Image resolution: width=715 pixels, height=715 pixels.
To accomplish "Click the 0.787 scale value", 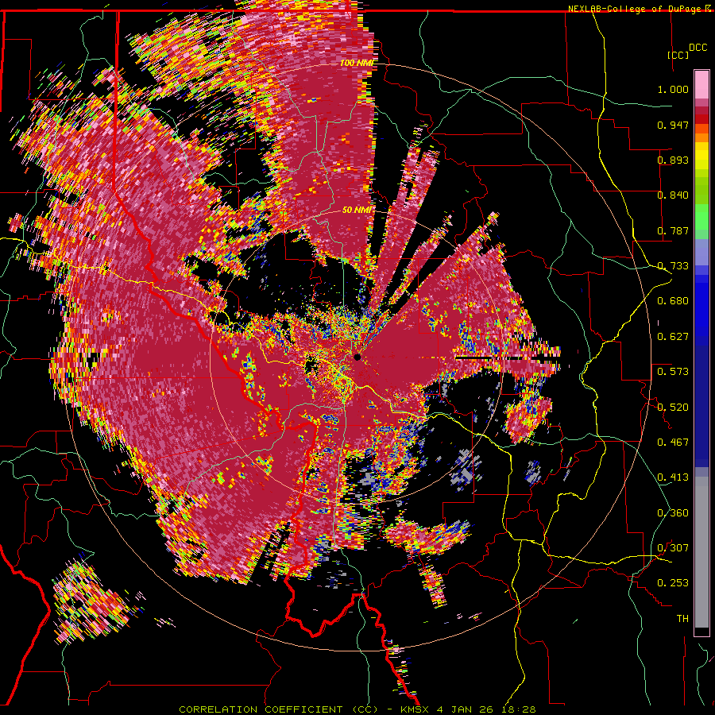I will [x=673, y=230].
